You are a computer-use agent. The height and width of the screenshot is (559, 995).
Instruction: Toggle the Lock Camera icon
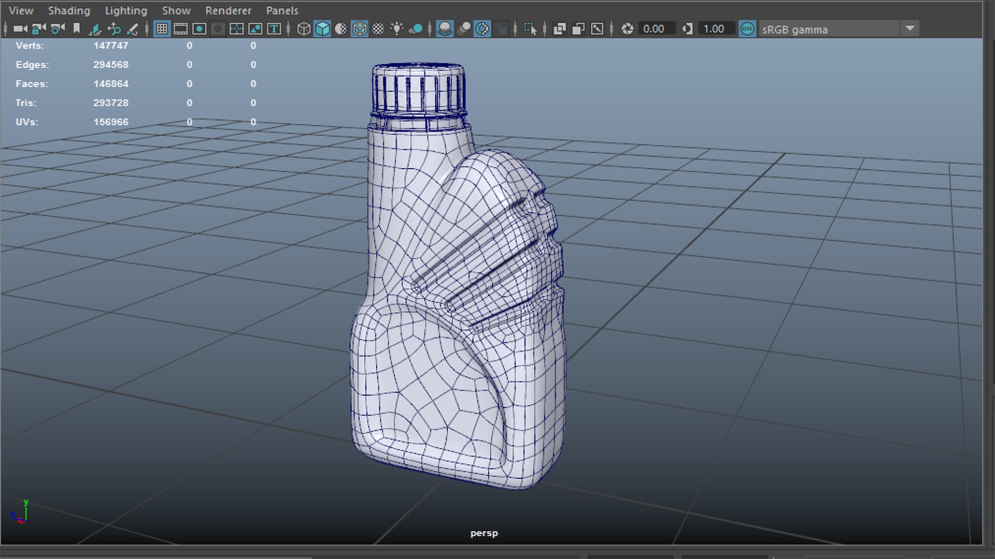(x=39, y=29)
